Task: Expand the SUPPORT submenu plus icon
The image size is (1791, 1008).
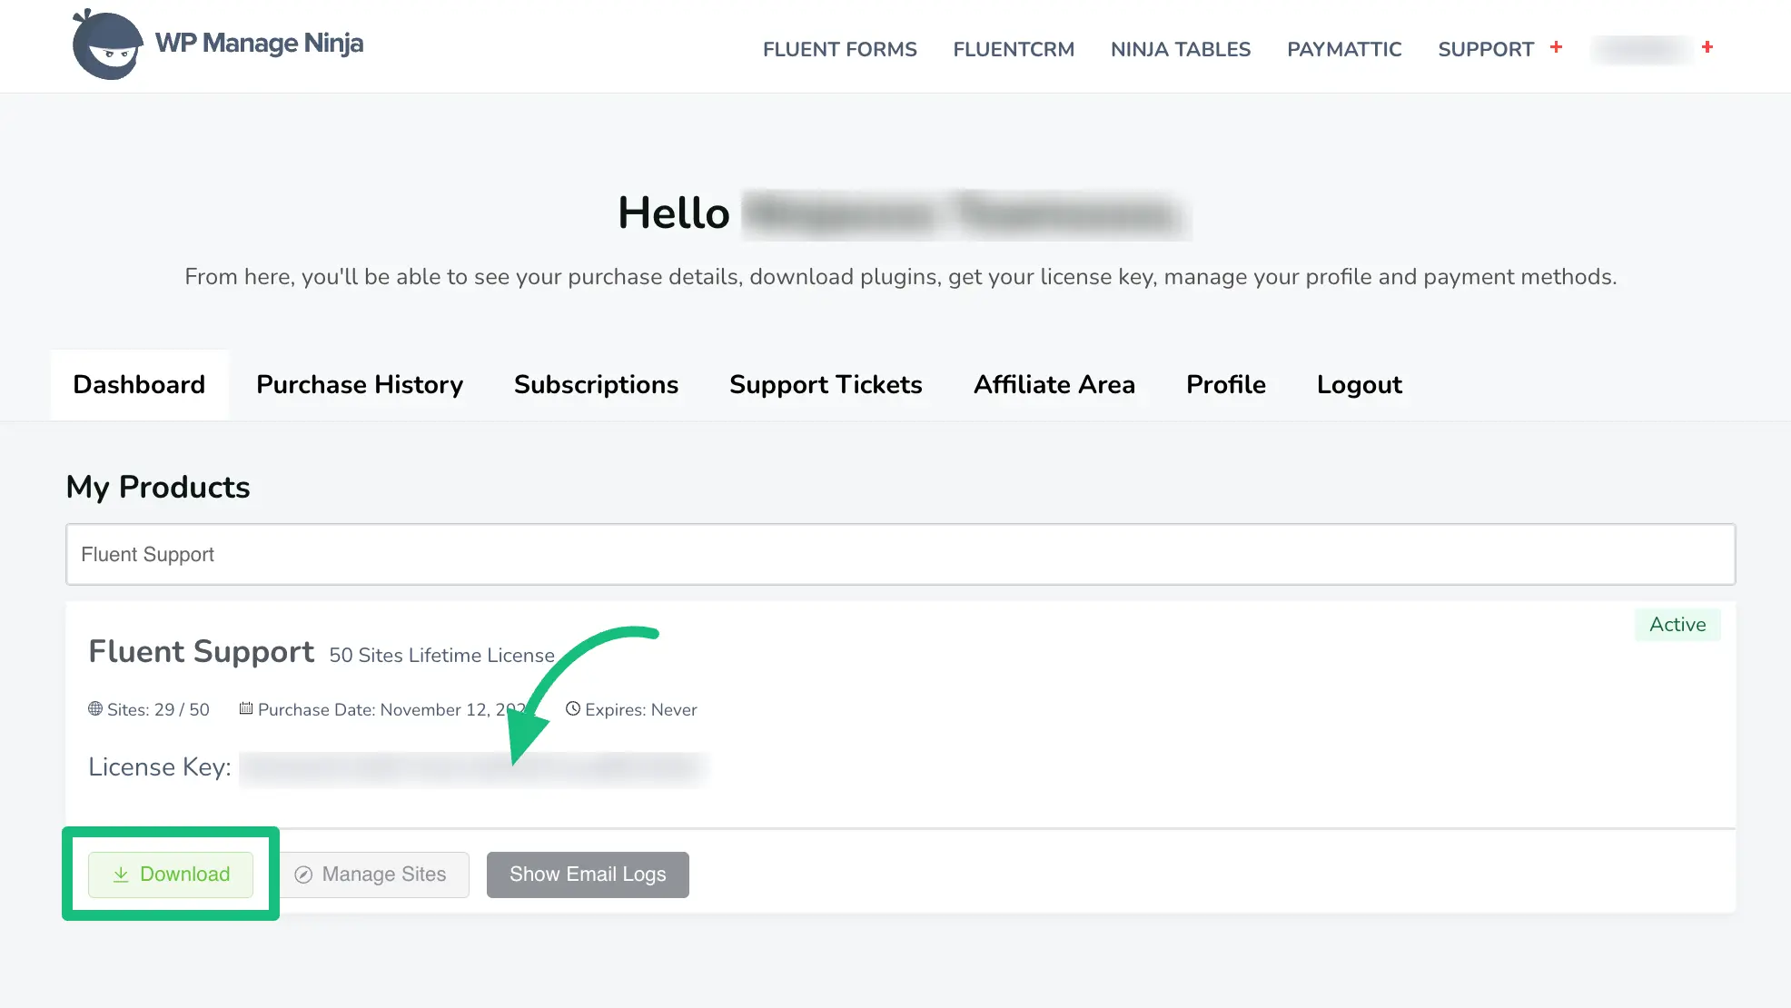Action: point(1556,46)
